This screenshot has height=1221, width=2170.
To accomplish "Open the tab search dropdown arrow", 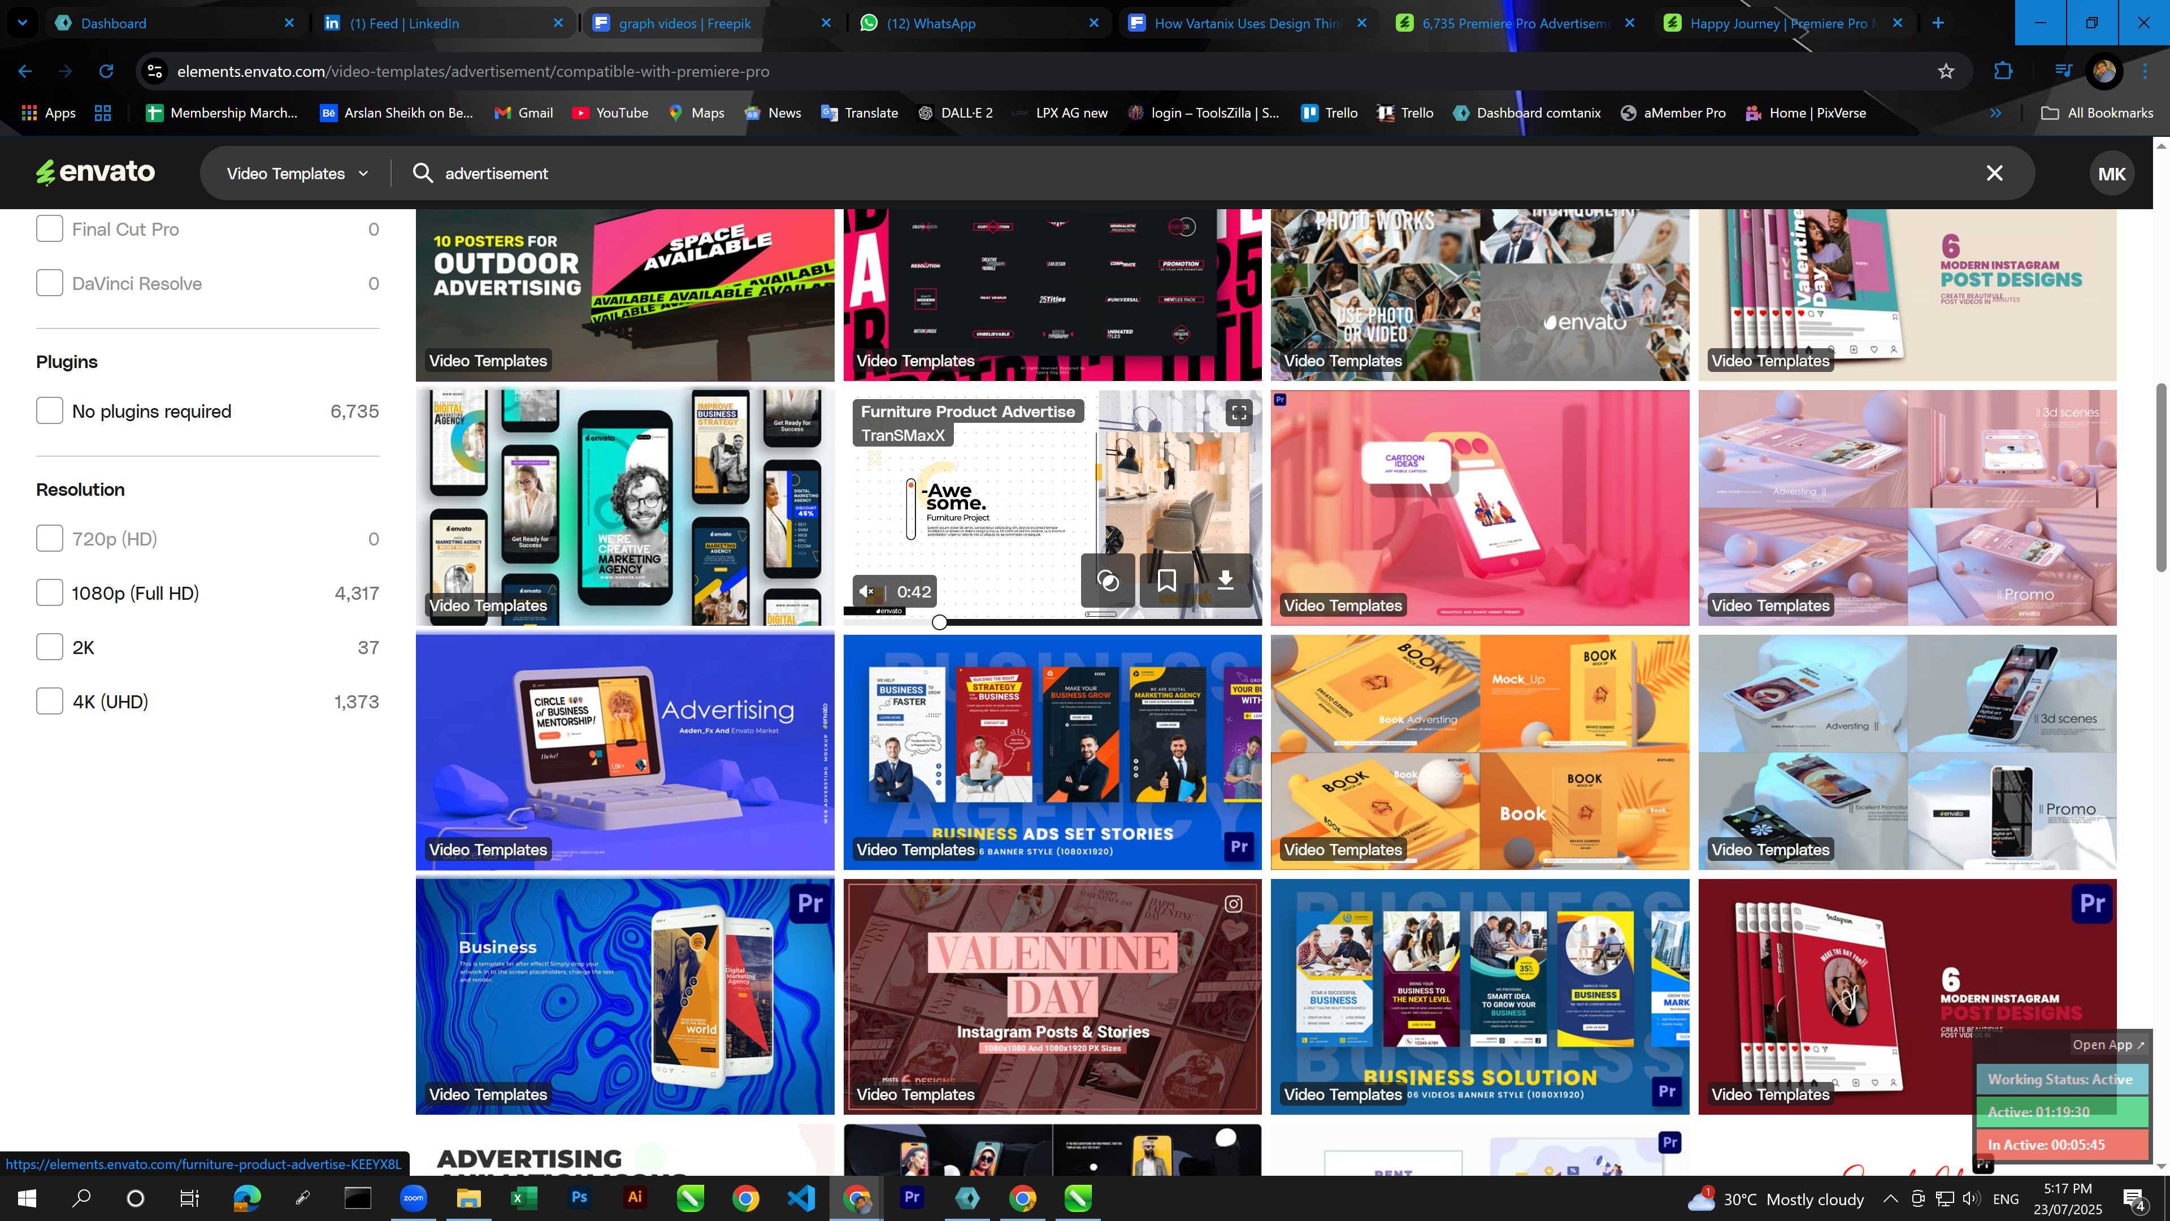I will pos(23,23).
